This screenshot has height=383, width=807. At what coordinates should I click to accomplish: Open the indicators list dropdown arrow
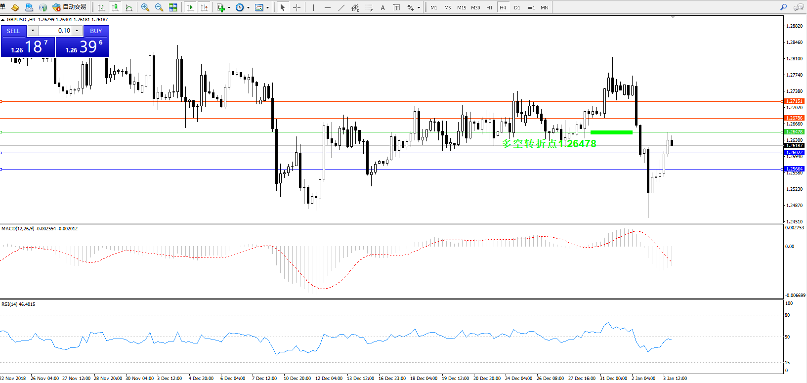pos(229,7)
